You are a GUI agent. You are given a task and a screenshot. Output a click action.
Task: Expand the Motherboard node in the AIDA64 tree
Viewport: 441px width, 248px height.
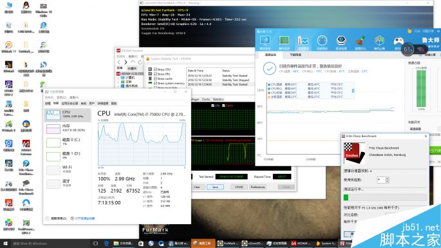[x=118, y=82]
